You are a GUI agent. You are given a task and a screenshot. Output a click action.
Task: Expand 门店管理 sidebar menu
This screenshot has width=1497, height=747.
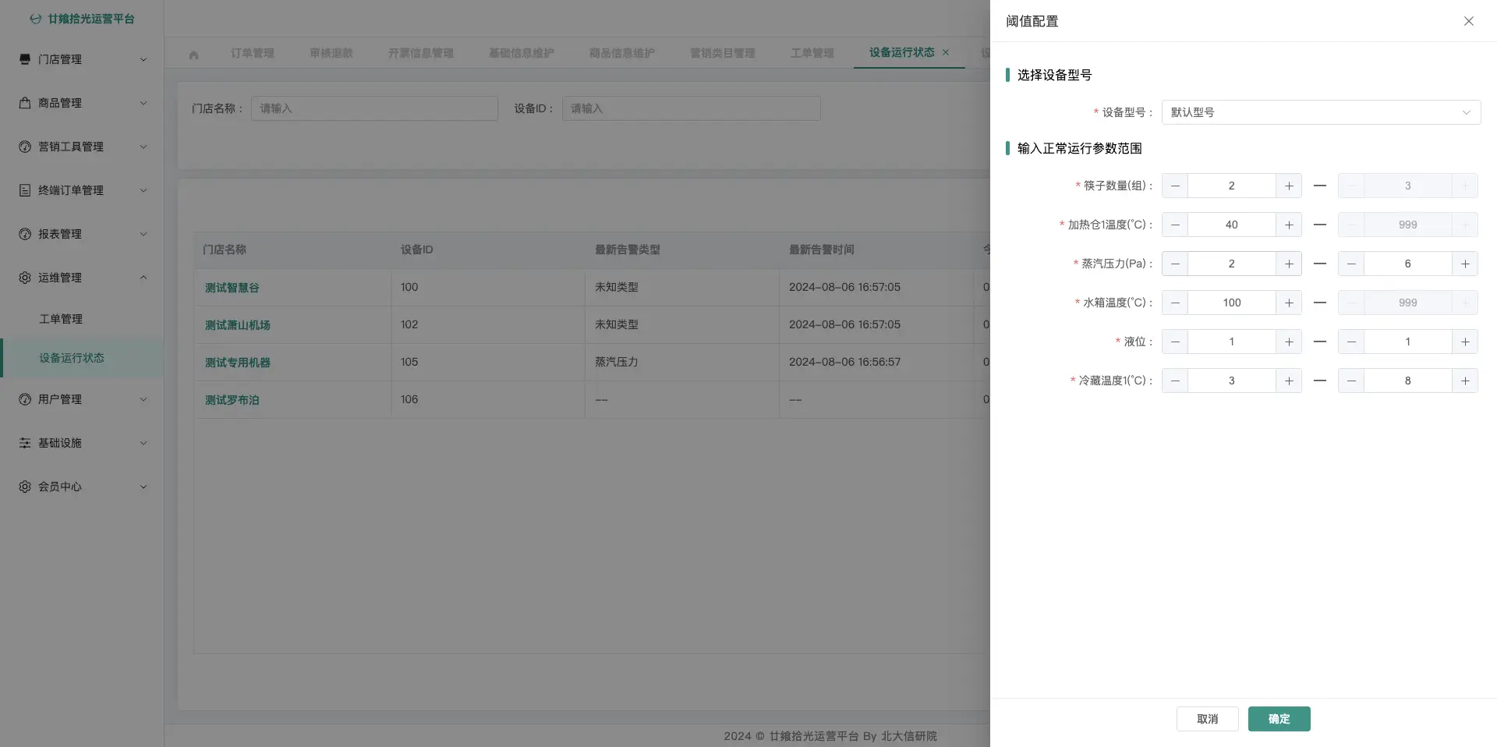(82, 59)
